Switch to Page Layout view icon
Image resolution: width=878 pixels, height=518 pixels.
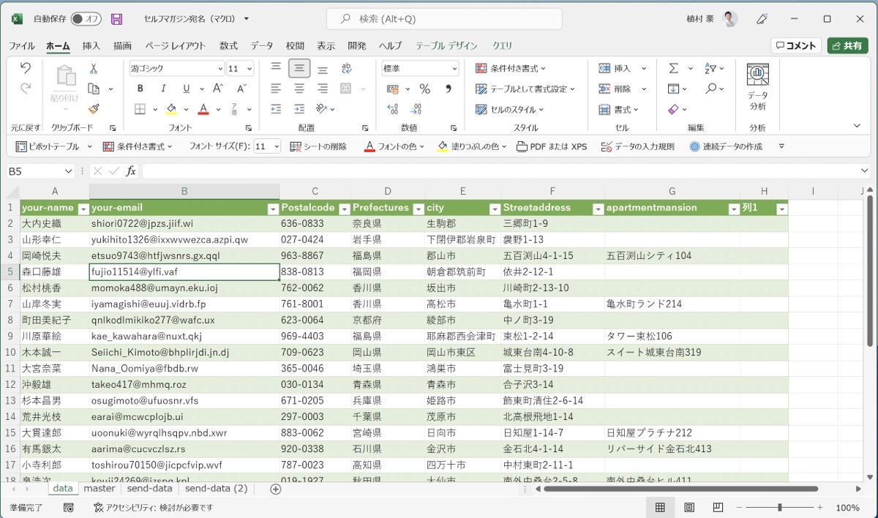click(x=689, y=507)
